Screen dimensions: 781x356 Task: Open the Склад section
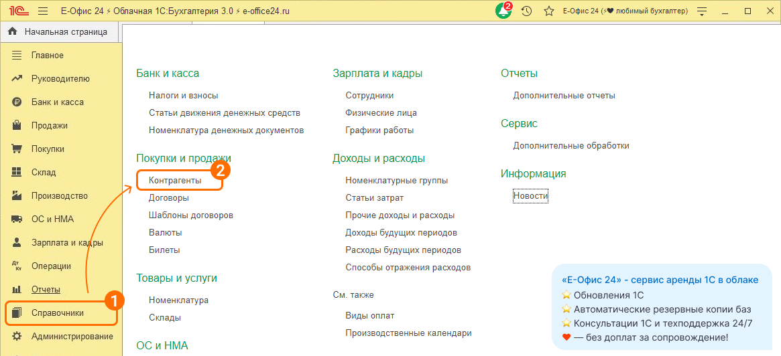pos(44,172)
